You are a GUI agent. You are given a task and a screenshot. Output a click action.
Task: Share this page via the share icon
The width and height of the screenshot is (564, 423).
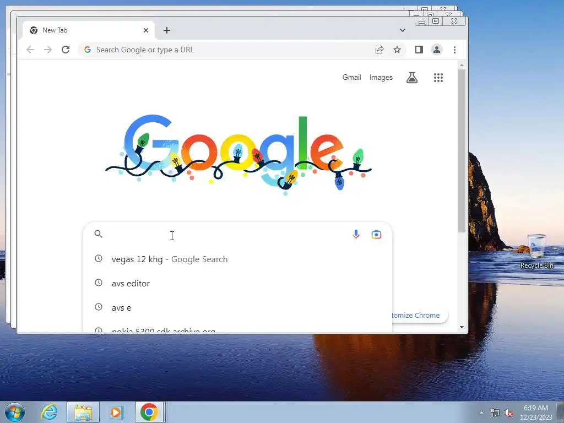(x=379, y=50)
